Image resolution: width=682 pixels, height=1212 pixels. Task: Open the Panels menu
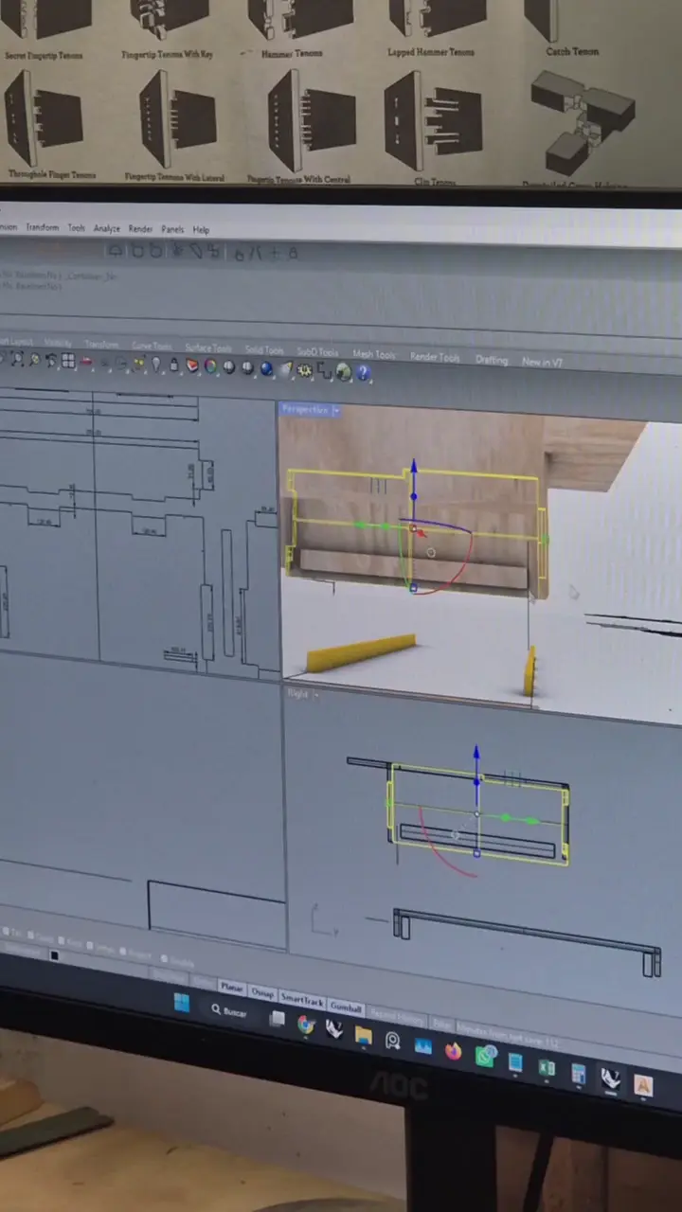point(172,229)
